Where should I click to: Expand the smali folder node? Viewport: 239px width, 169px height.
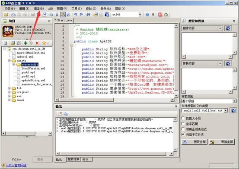(x=10, y=100)
